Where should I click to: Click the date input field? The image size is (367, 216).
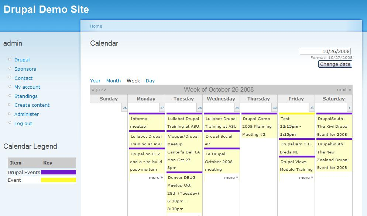coord(325,51)
